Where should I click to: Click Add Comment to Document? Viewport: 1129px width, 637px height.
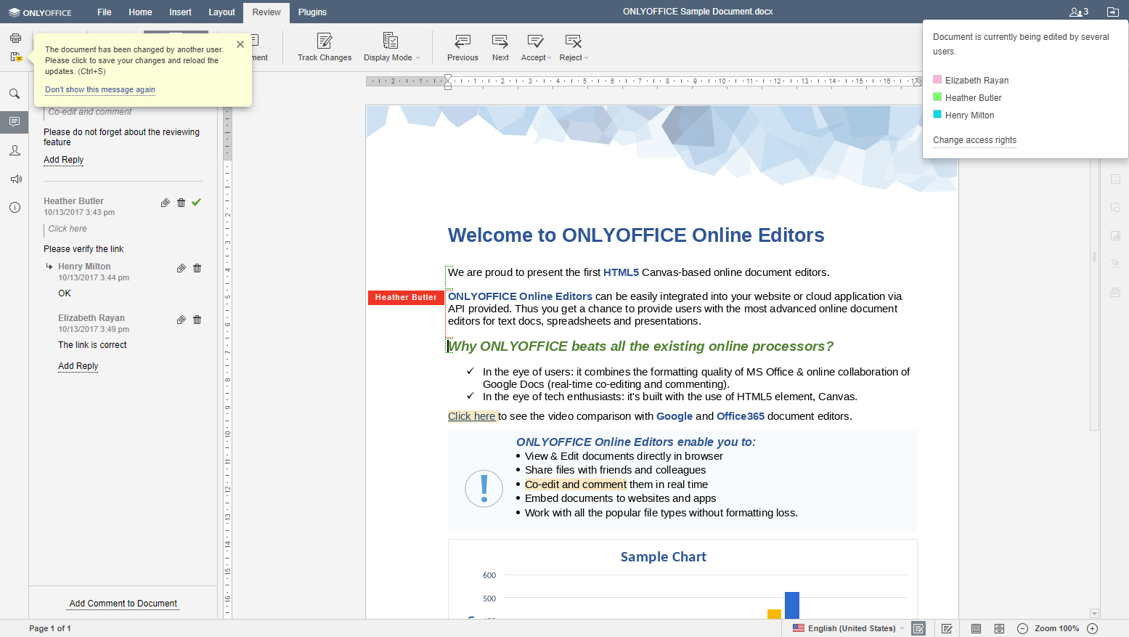123,604
